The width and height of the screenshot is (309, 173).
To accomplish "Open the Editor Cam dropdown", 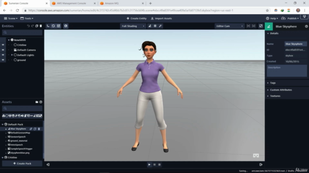I will coord(229,26).
